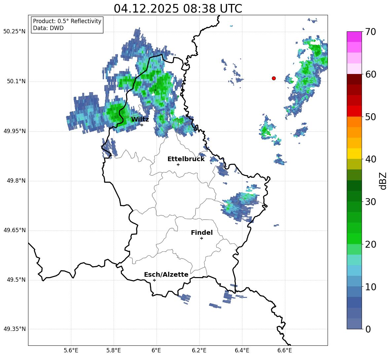Screen dimensions: 391x357
Task: Click the 49.65°N latitude tick label
Action: (15, 230)
